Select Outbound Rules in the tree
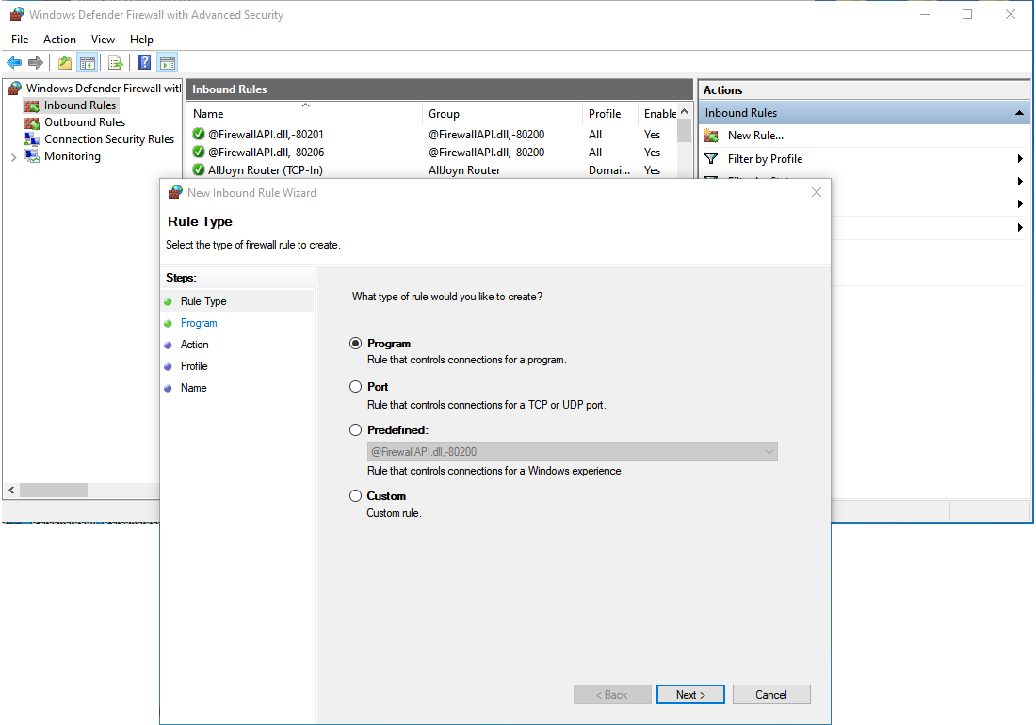This screenshot has height=725, width=1036. [x=85, y=122]
